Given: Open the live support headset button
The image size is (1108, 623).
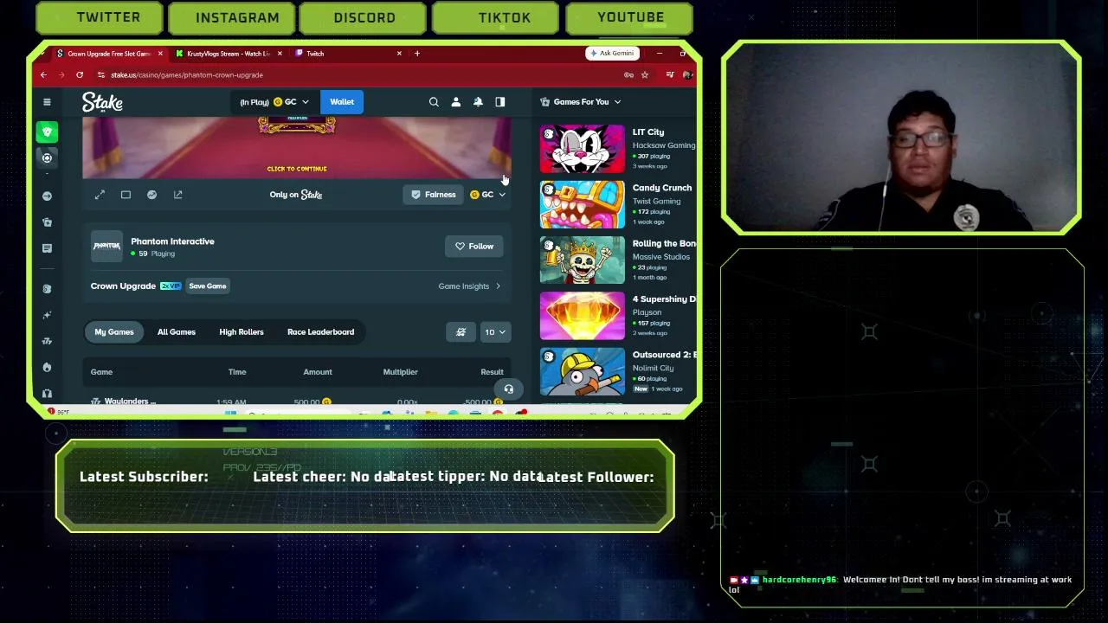Looking at the screenshot, I should pyautogui.click(x=509, y=389).
